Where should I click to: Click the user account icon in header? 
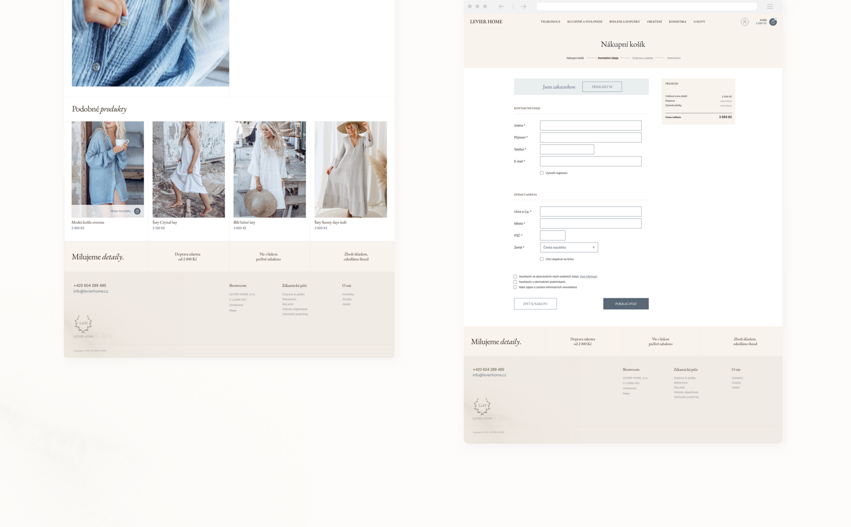744,22
